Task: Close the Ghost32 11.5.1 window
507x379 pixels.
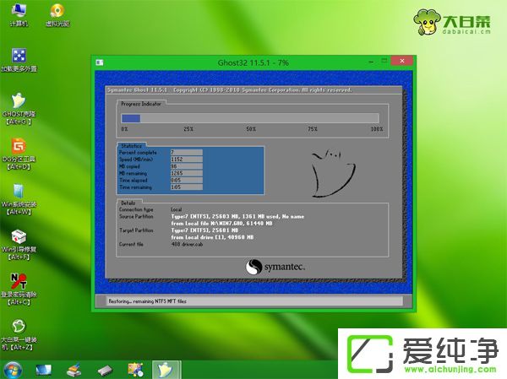Action: tap(402, 62)
